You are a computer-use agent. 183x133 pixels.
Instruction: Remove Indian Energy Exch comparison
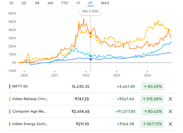click(x=170, y=124)
